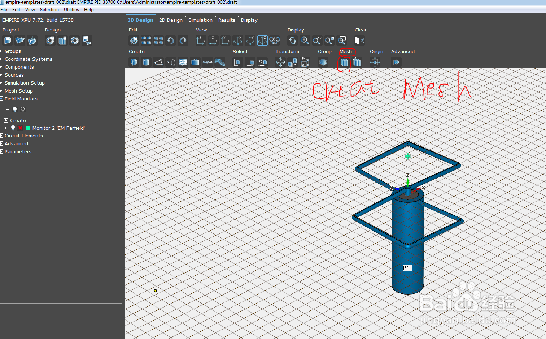This screenshot has height=339, width=546.
Task: Click the Transform copy objects icon
Action: [x=293, y=62]
